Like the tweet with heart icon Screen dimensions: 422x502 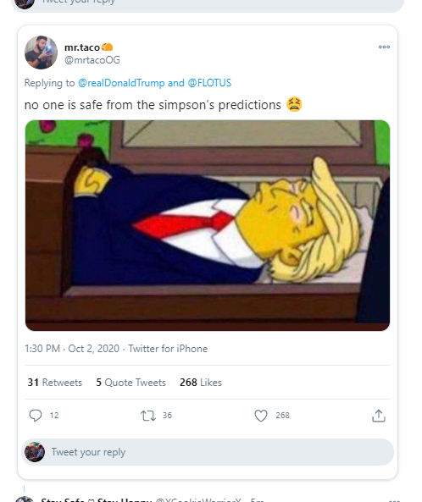(x=261, y=416)
